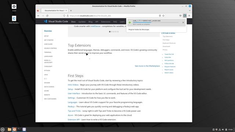The height and width of the screenshot is (132, 235).
Task: Click See more in the Marketplace link
Action: [147, 66]
